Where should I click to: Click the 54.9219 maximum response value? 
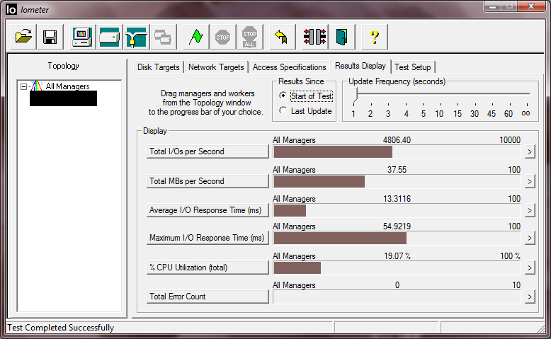[397, 226]
